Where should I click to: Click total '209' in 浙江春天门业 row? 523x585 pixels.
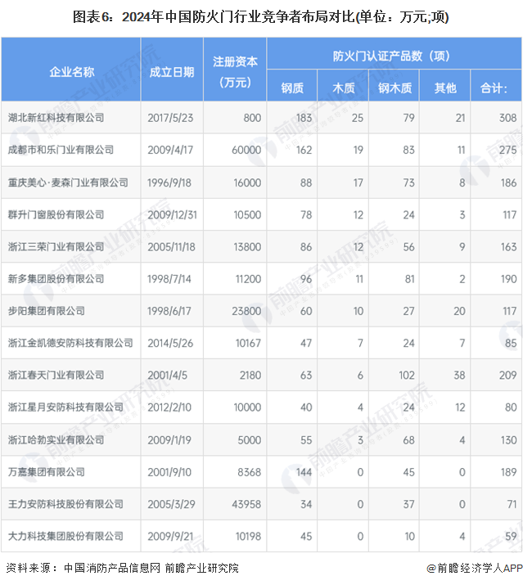point(508,376)
